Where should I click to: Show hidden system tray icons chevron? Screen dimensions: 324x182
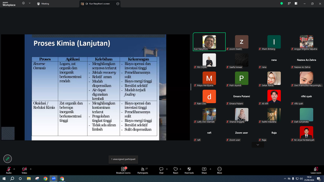pos(285,178)
